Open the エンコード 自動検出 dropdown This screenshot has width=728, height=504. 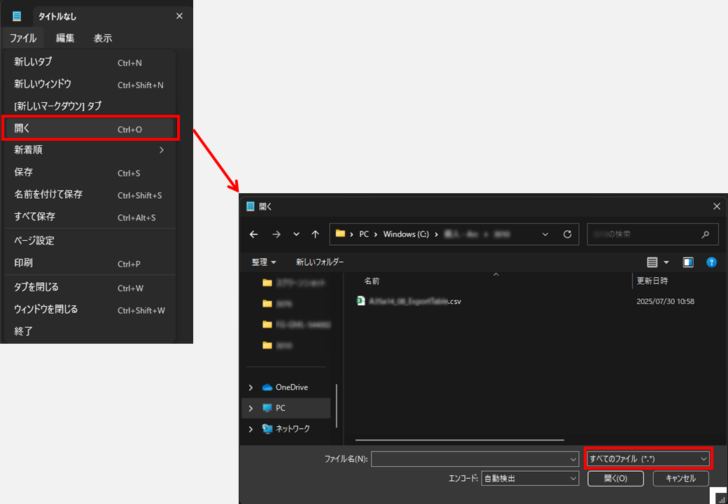click(x=529, y=479)
